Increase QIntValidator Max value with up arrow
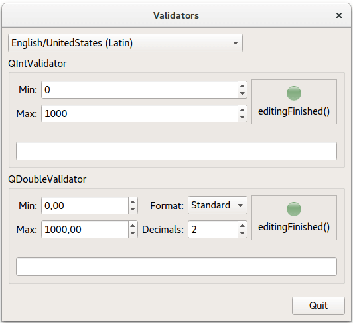The image size is (353, 323). pos(242,110)
